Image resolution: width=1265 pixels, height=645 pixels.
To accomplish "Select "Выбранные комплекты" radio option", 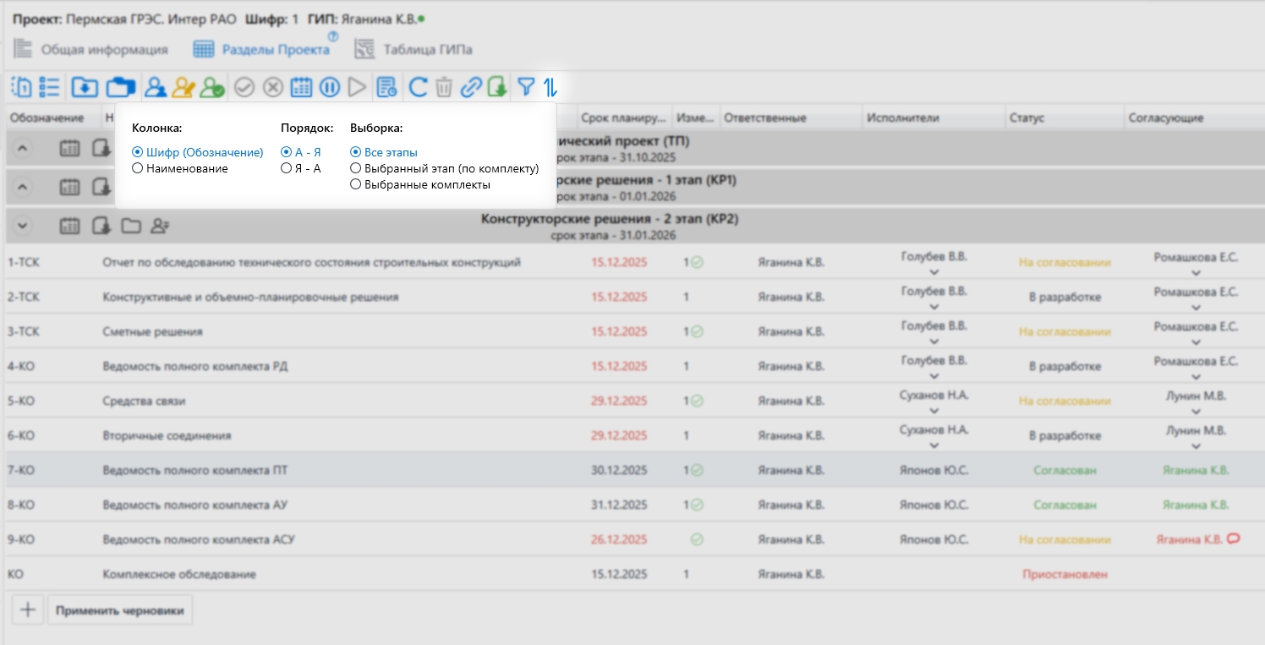I will tap(356, 184).
